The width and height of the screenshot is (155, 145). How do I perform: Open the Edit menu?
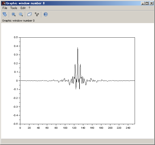(23, 8)
